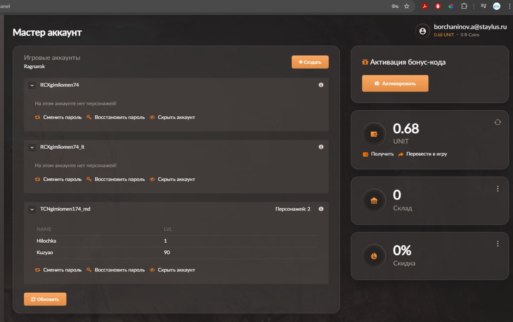513x322 pixels.
Task: Click the user profile avatar icon
Action: 422,31
